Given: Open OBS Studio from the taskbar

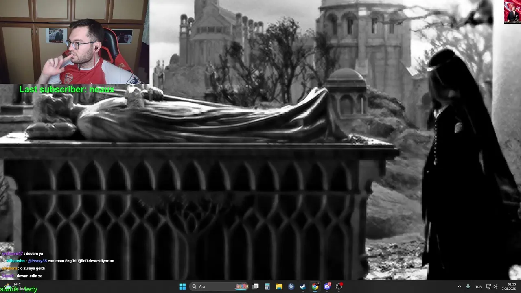Looking at the screenshot, I should pyautogui.click(x=339, y=286).
